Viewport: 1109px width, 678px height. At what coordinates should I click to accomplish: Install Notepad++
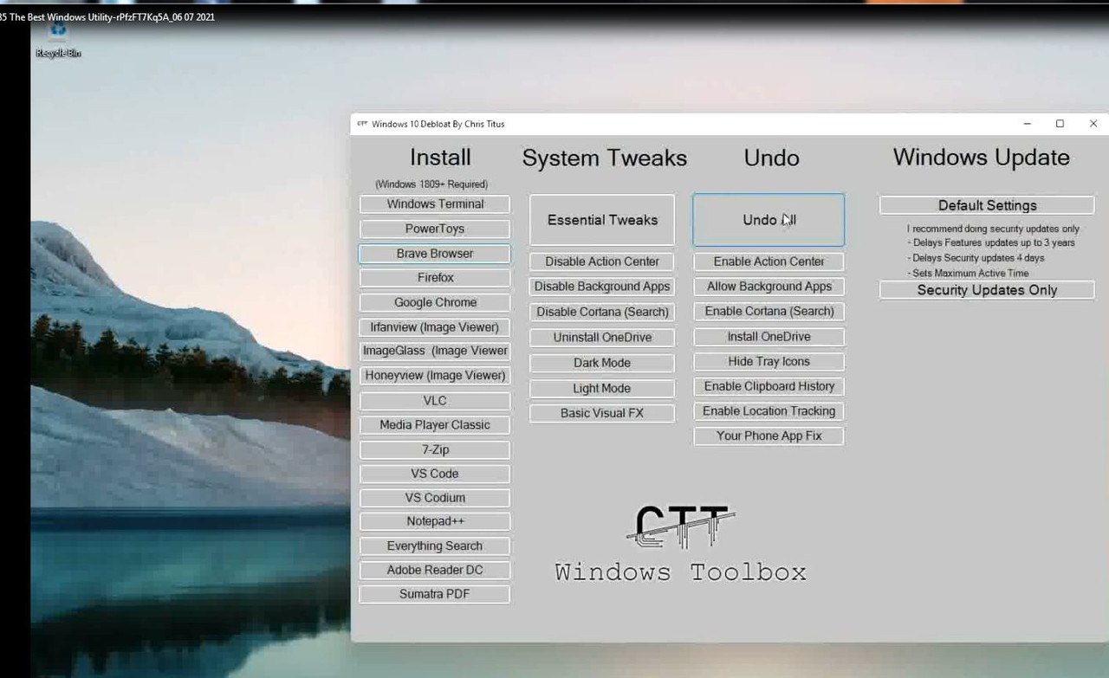435,521
